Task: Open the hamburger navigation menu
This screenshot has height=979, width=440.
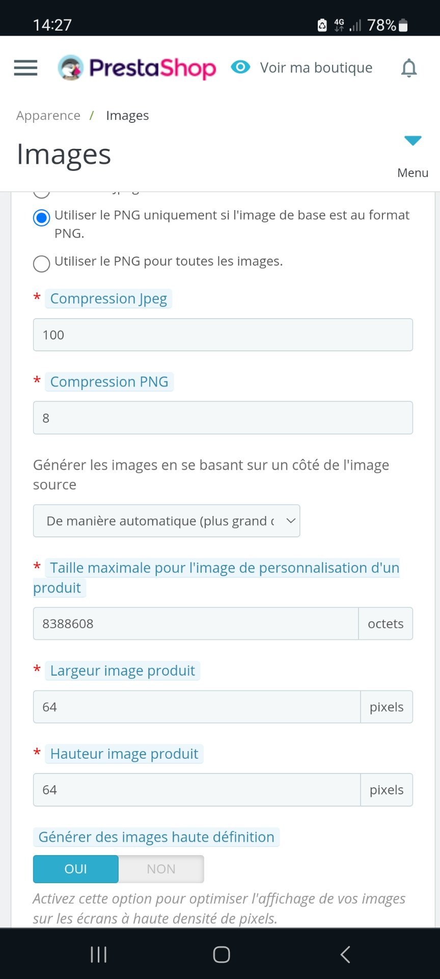Action: pyautogui.click(x=25, y=68)
